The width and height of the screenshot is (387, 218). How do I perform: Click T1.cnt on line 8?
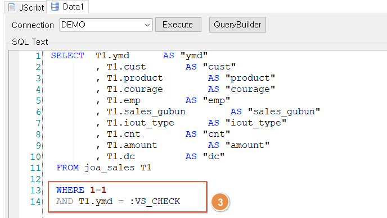point(123,134)
